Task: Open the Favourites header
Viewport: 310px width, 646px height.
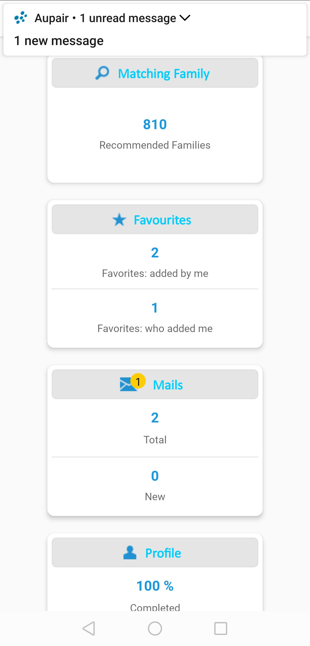Action: tap(162, 220)
